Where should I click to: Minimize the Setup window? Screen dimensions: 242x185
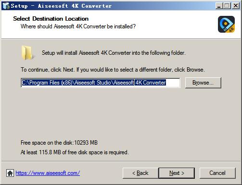(219, 6)
